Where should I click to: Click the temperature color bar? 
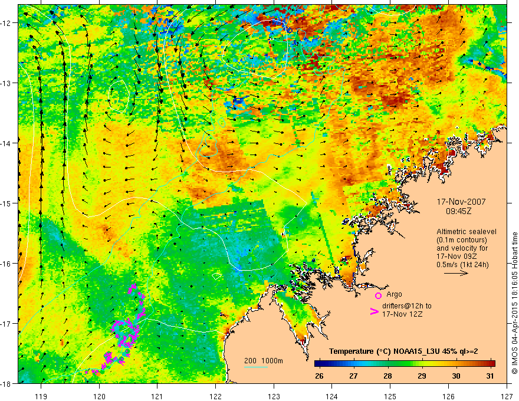[405, 363]
